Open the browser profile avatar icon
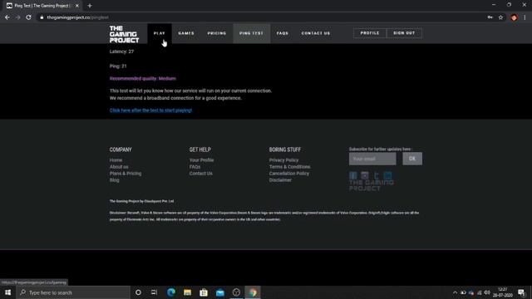 point(514,17)
